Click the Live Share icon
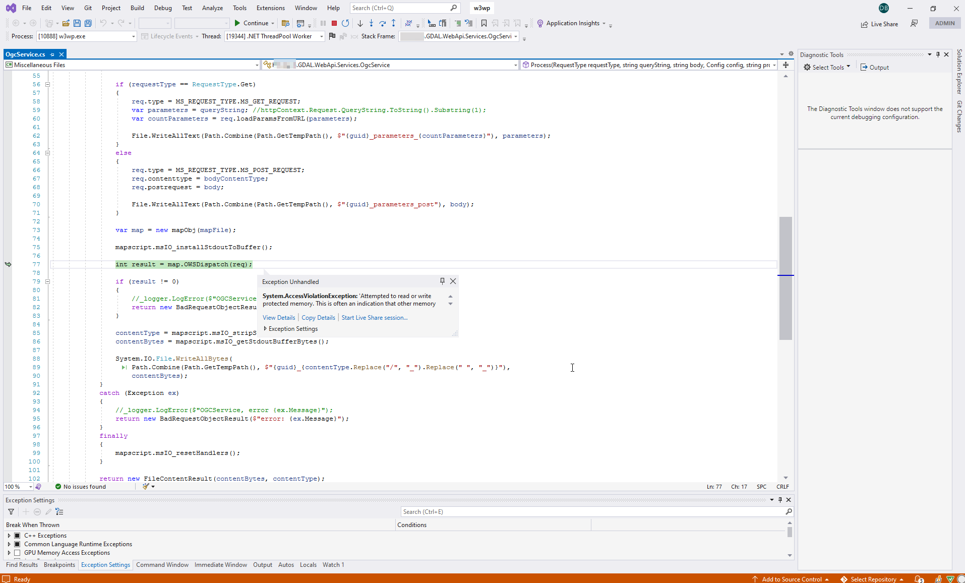Screen dimensions: 965x583 864,24
